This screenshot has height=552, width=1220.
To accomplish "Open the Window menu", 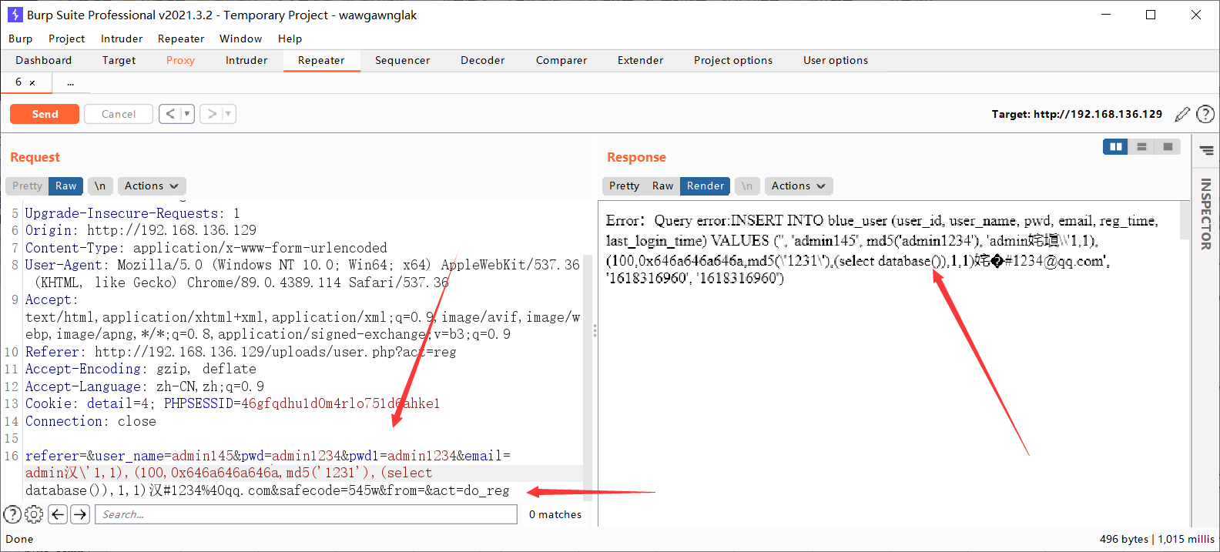I will [241, 38].
